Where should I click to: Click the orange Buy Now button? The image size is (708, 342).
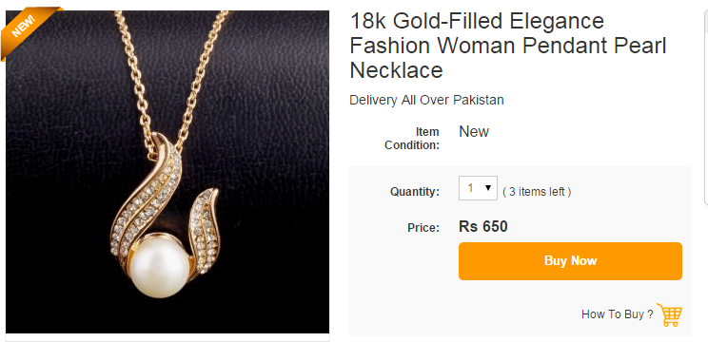click(570, 261)
